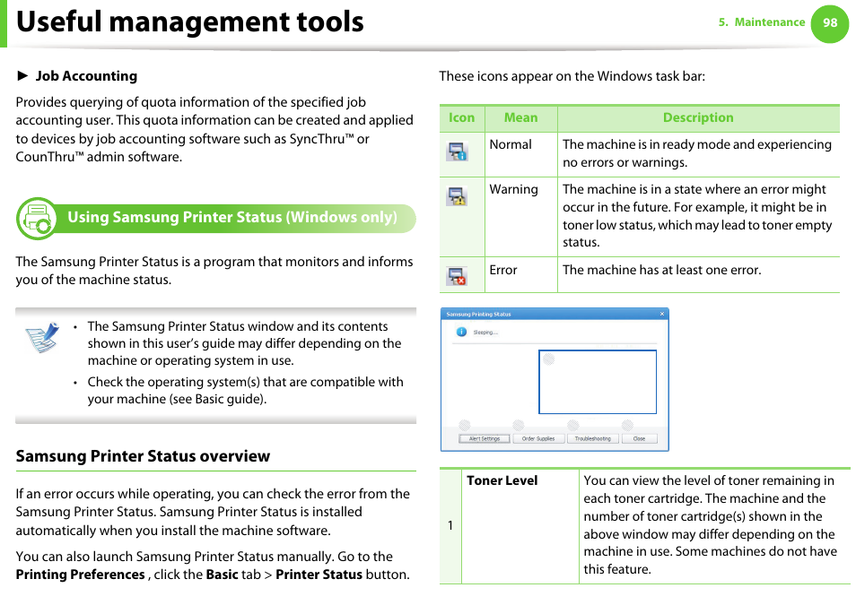Click the 'Useful management tools' page title
Viewport: 856px width, 605px height.
[x=190, y=22]
